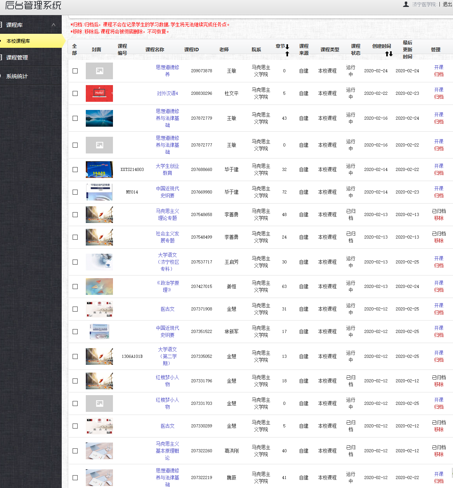Open 本校课程库 in the sidebar

tap(18, 41)
